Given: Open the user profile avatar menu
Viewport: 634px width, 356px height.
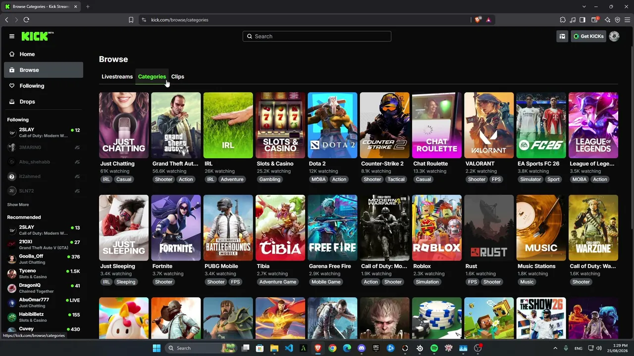Looking at the screenshot, I should click(x=614, y=36).
